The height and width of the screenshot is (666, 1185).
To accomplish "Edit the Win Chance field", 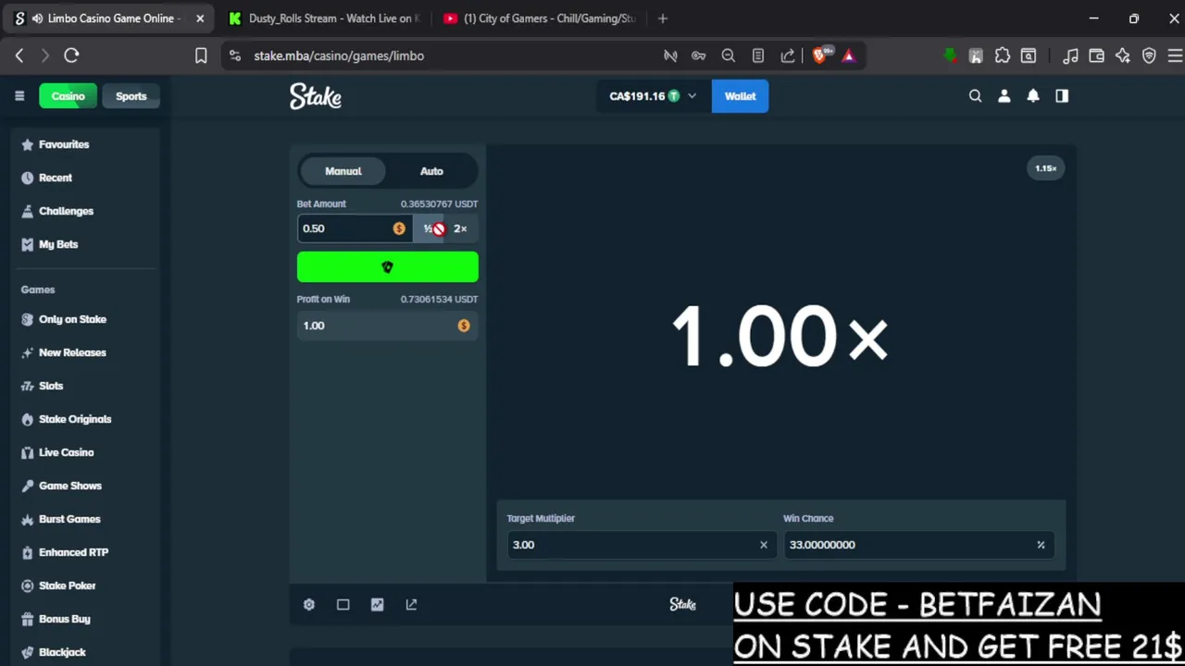I will click(x=917, y=545).
